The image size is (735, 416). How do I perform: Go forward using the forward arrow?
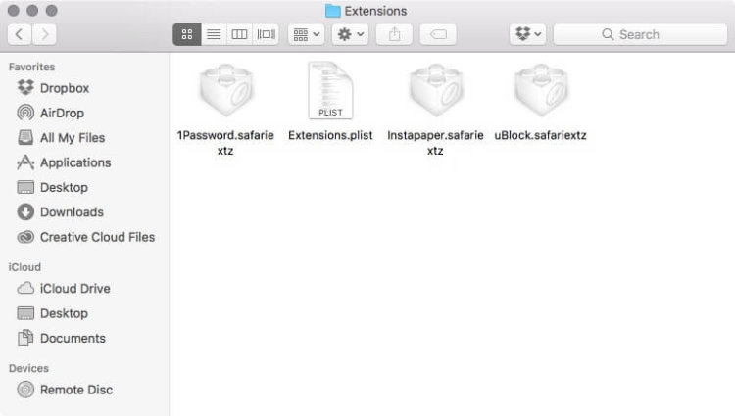coord(44,34)
